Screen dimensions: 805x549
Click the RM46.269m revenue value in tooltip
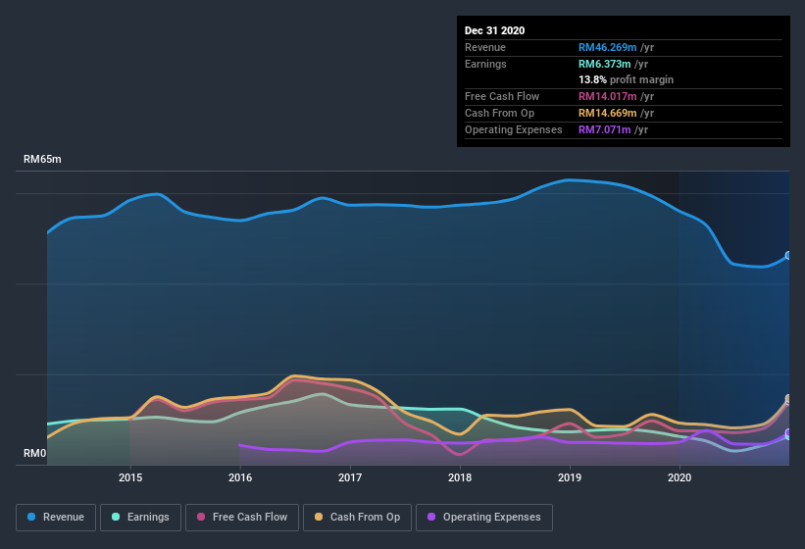pyautogui.click(x=607, y=47)
